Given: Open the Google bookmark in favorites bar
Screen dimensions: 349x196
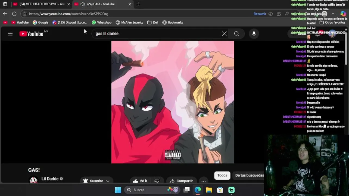Looking at the screenshot, I should (x=40, y=23).
